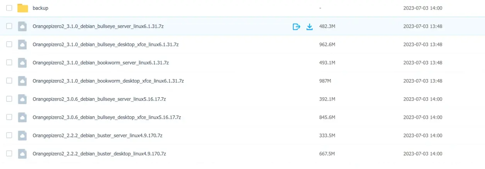
Task: Open Orangepizero2_3.1.0_debian_bookworm_desktop_xfce_linux6.1.31.7z
Action: pyautogui.click(x=108, y=81)
